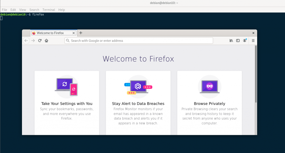Select the Welcome to Firefox tab
This screenshot has width=285, height=153.
click(54, 33)
